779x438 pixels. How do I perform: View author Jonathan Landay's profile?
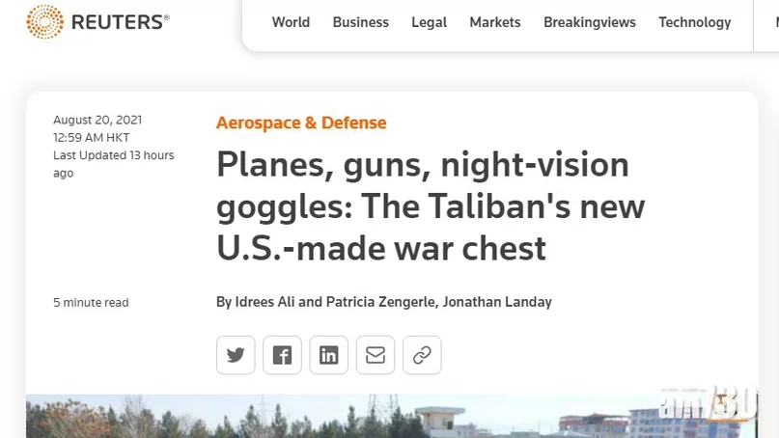[x=497, y=302]
